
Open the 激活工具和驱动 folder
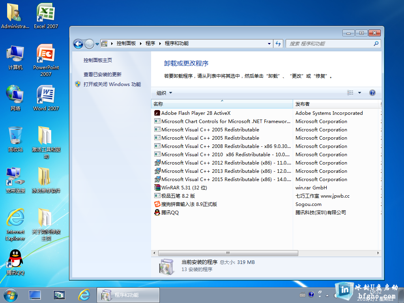46,142
